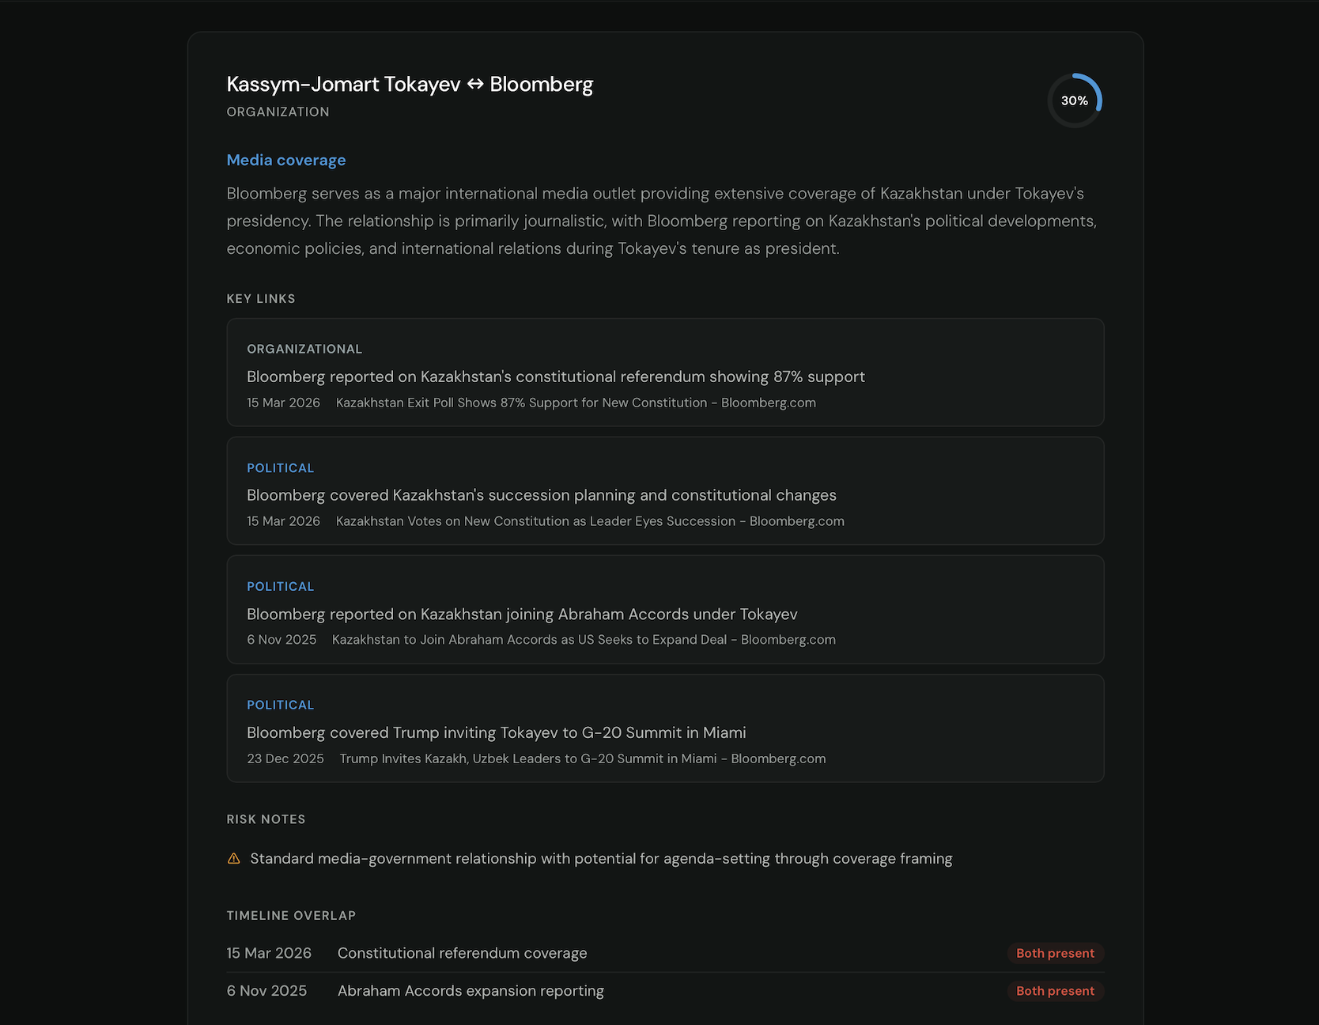Click the POLITICAL tag on succession planning card
Image resolution: width=1319 pixels, height=1025 pixels.
(281, 468)
